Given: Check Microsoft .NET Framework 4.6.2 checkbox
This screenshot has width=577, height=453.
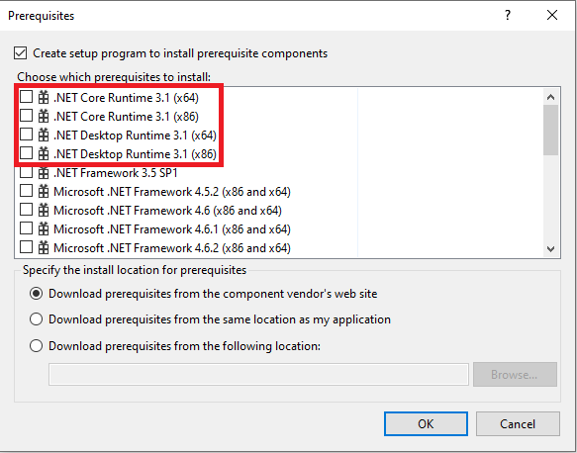Looking at the screenshot, I should coord(26,247).
